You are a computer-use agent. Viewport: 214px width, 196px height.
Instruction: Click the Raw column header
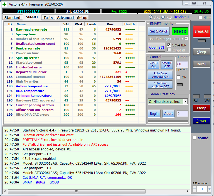(x=110, y=24)
